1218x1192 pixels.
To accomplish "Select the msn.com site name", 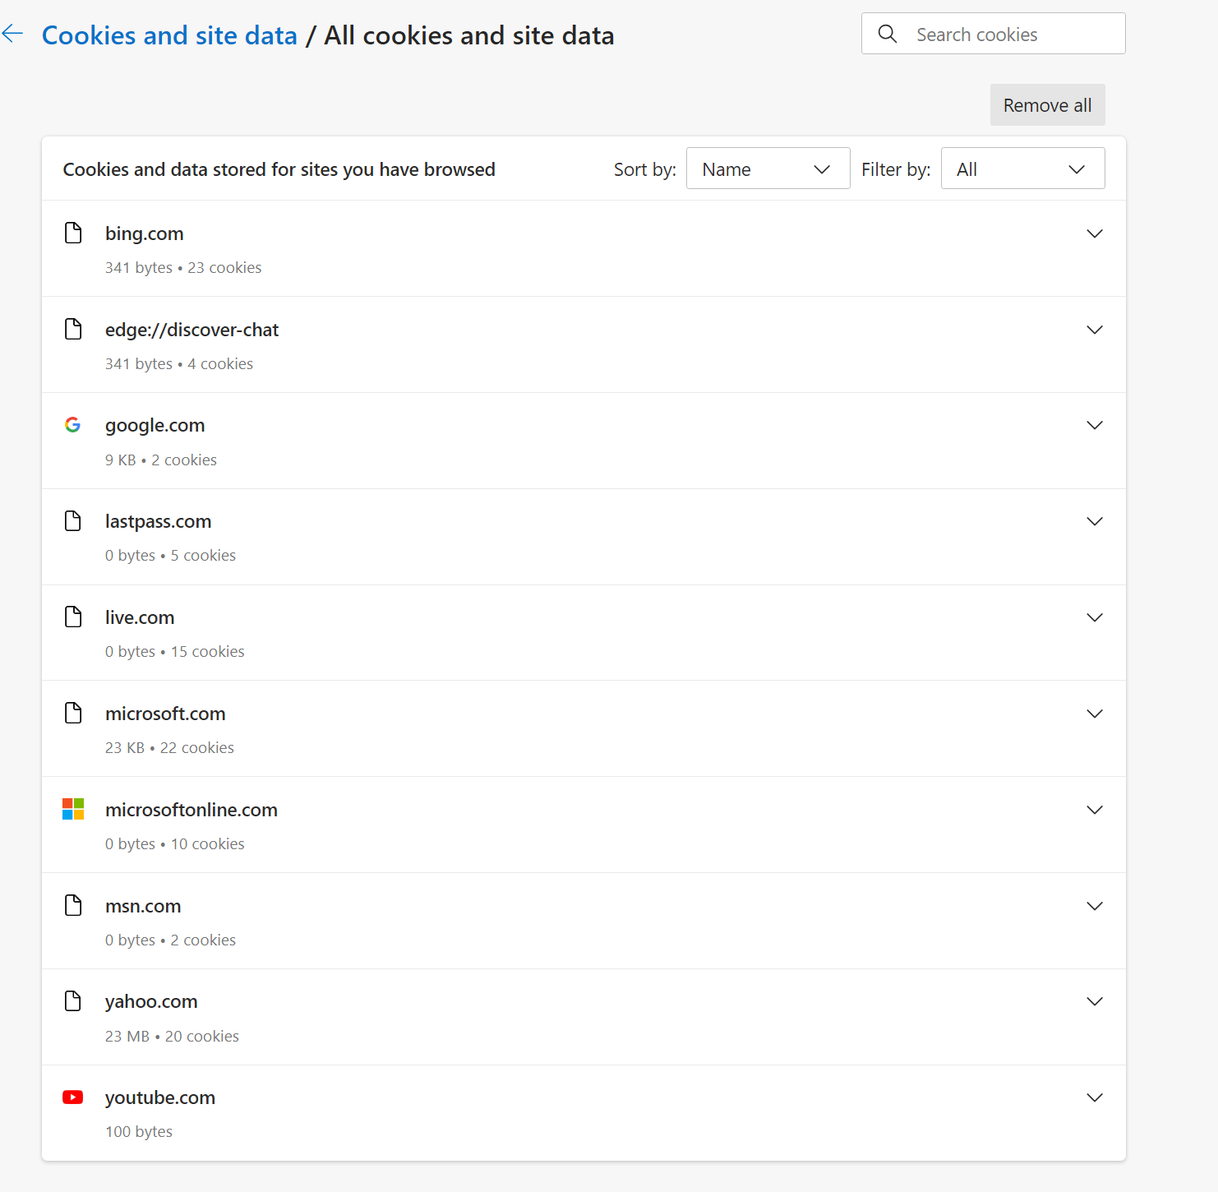I will point(143,906).
